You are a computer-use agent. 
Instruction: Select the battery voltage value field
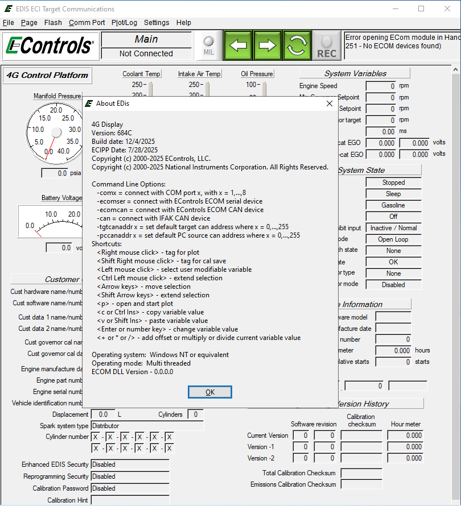point(59,248)
